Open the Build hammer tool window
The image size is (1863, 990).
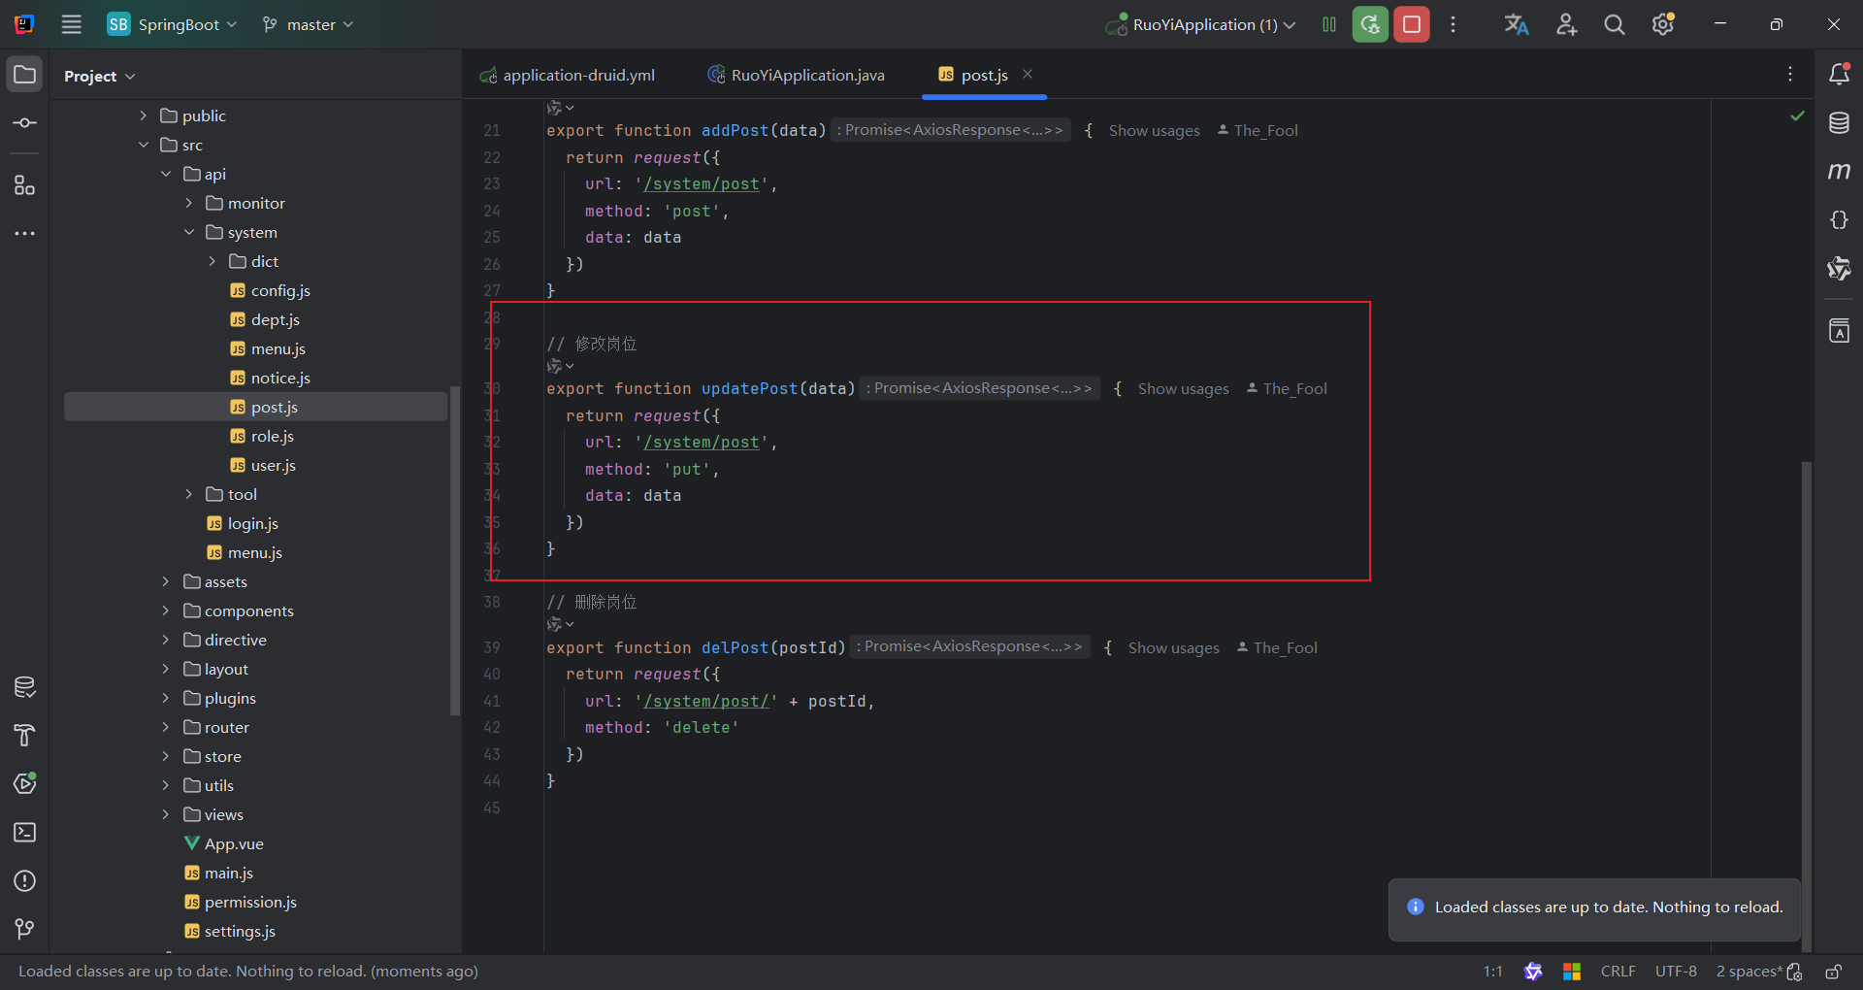(25, 736)
